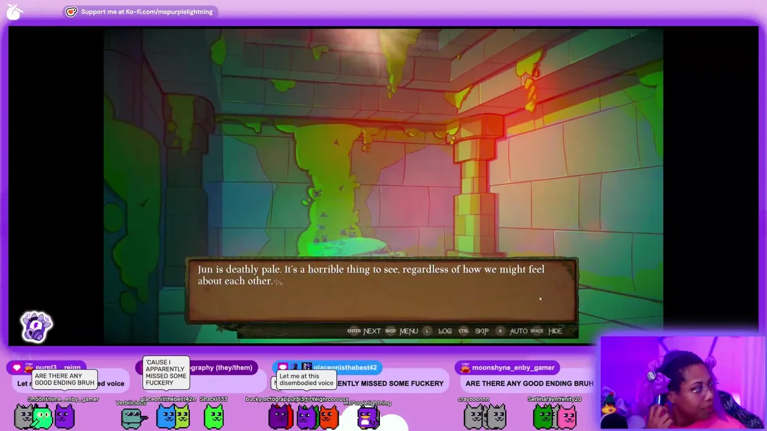Click the blue cat avatar under glaceonisthebest42n
The width and height of the screenshot is (767, 431).
tap(165, 417)
